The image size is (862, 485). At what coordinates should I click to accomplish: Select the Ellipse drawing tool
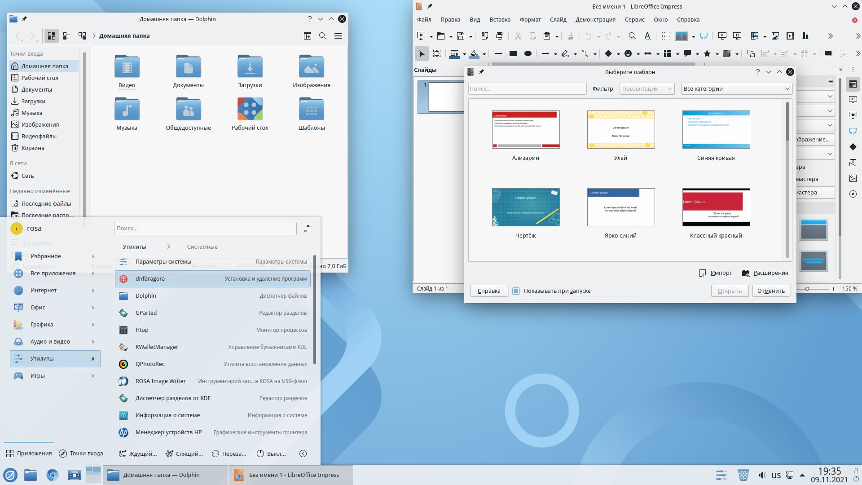528,53
